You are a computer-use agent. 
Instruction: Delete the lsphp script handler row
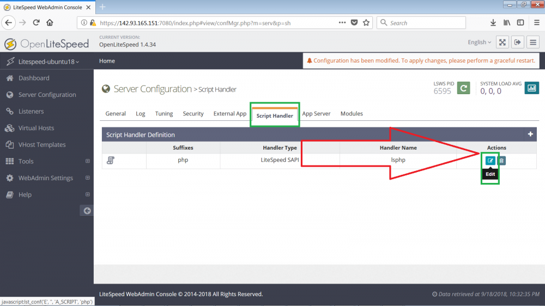(x=501, y=161)
